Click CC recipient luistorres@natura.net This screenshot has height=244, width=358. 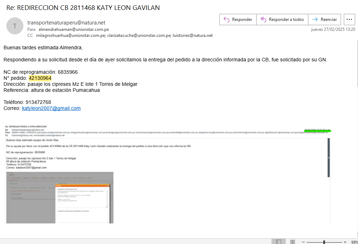click(x=192, y=35)
